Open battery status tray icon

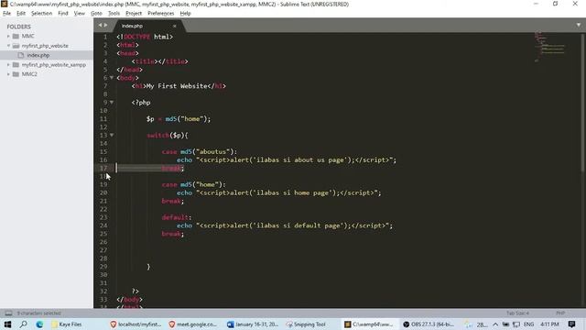tap(505, 324)
